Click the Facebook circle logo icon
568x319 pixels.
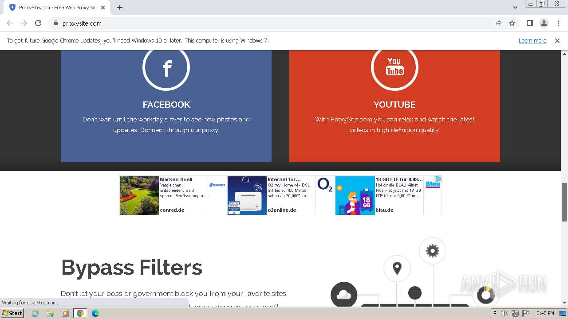pos(166,67)
